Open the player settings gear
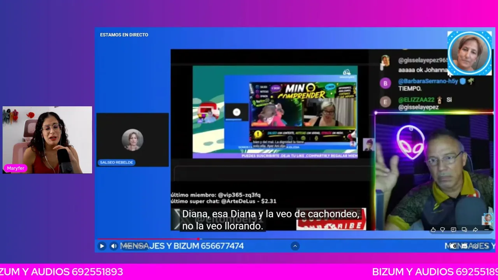The height and width of the screenshot is (280, 498). (475, 246)
